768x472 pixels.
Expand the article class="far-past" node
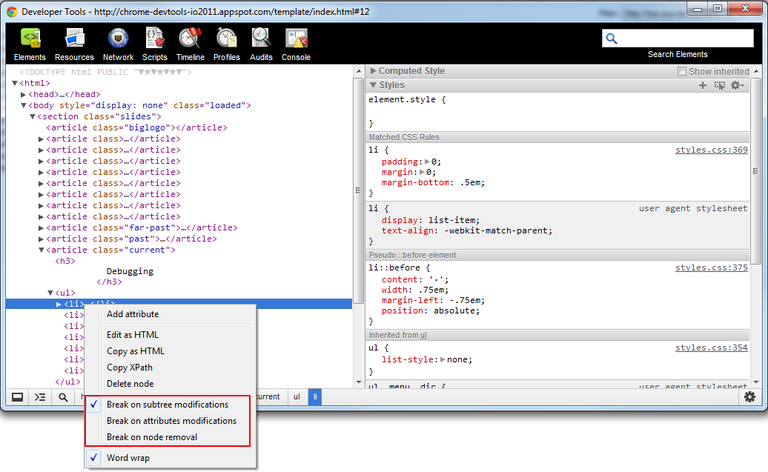[x=42, y=227]
